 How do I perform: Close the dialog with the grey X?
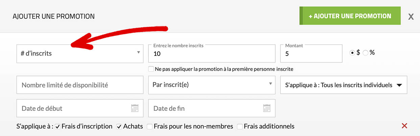point(411,16)
